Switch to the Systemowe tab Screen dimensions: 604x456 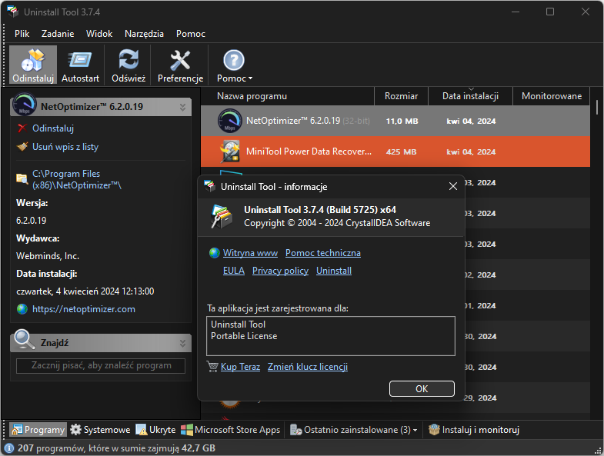[x=100, y=430]
